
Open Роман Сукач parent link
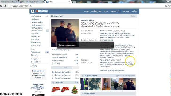point(104,60)
